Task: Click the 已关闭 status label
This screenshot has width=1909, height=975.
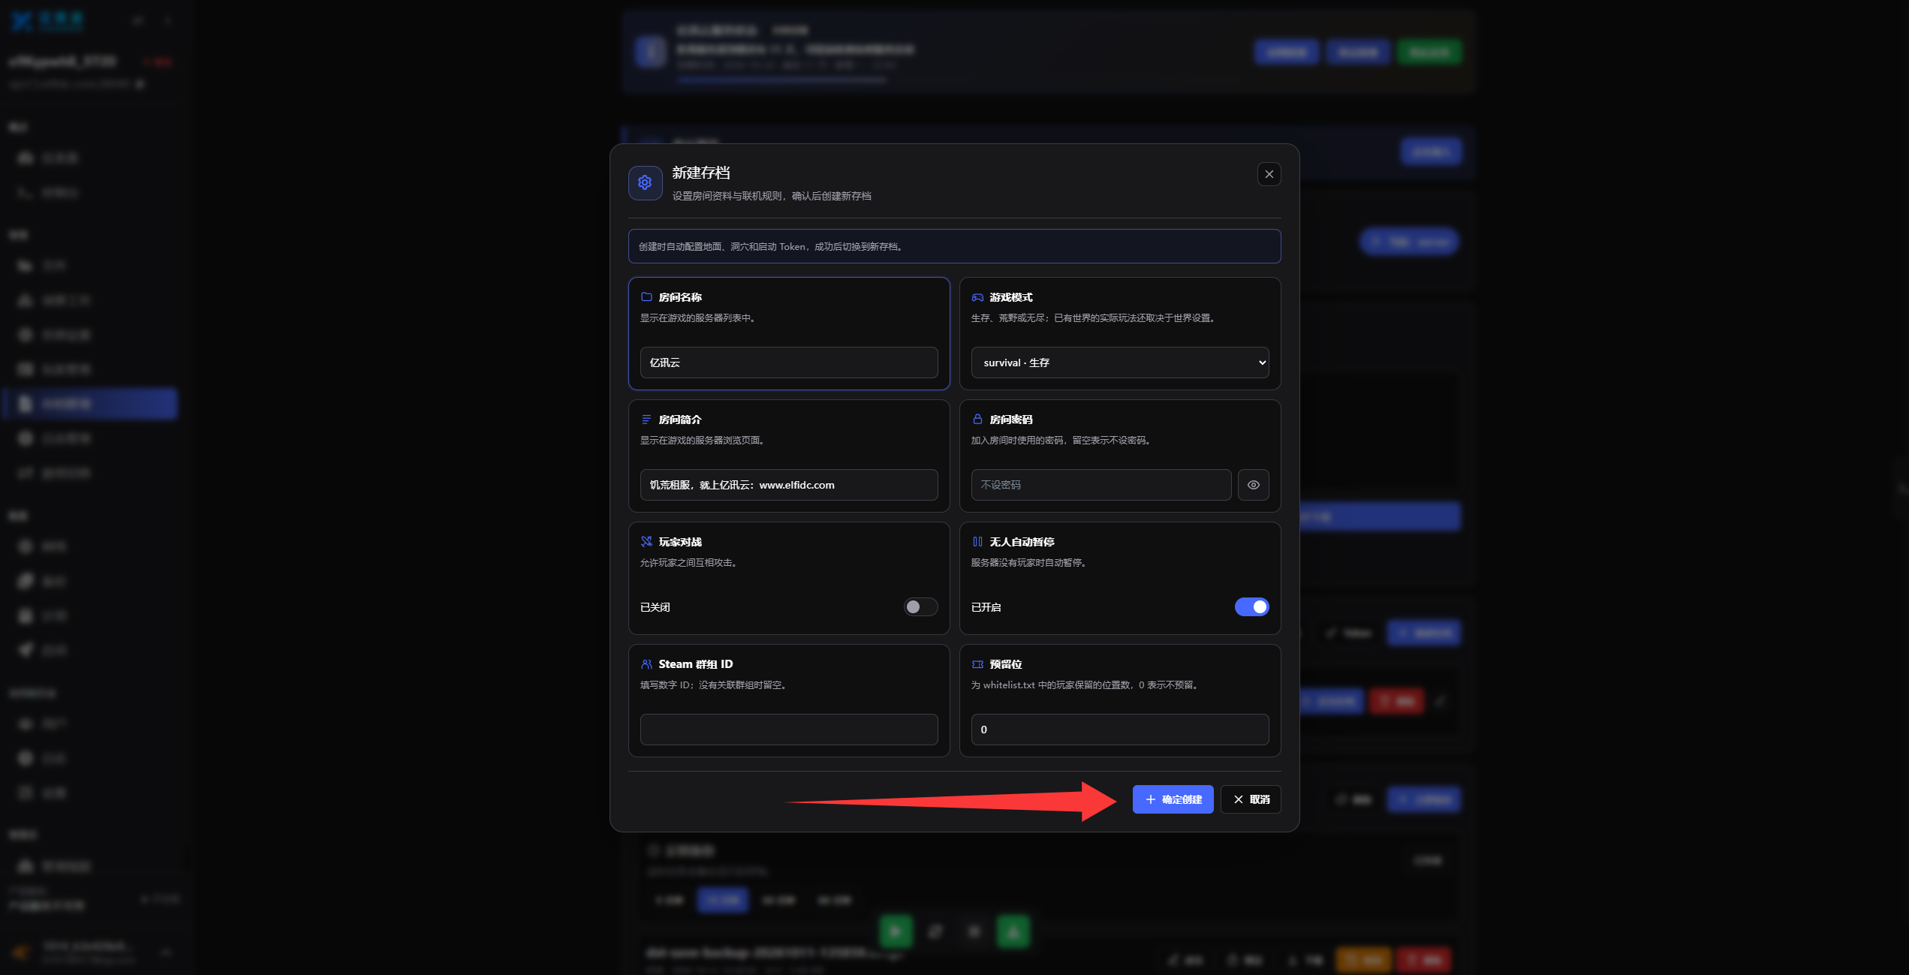Action: pyautogui.click(x=655, y=607)
